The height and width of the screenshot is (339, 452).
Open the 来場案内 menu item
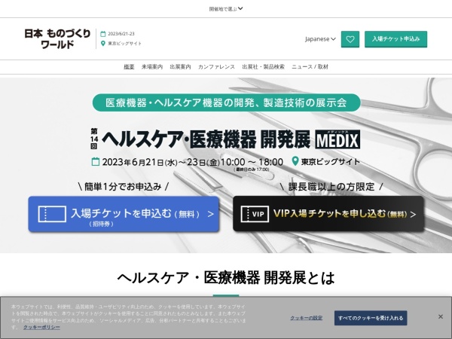point(152,67)
